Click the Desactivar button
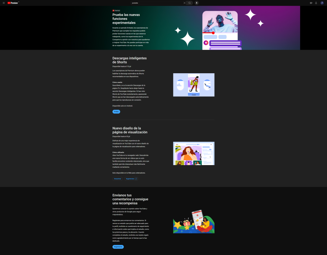The image size is (327, 255). tap(118, 179)
